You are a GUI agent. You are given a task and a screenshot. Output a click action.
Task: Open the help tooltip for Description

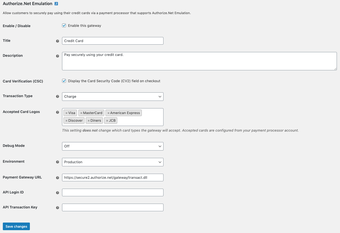58,56
